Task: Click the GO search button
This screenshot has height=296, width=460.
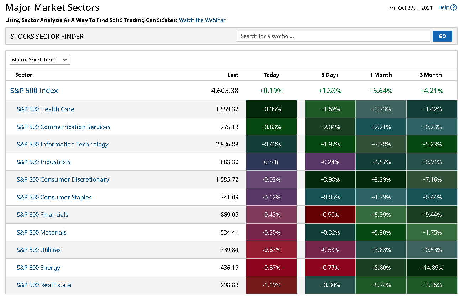Action: coord(442,36)
